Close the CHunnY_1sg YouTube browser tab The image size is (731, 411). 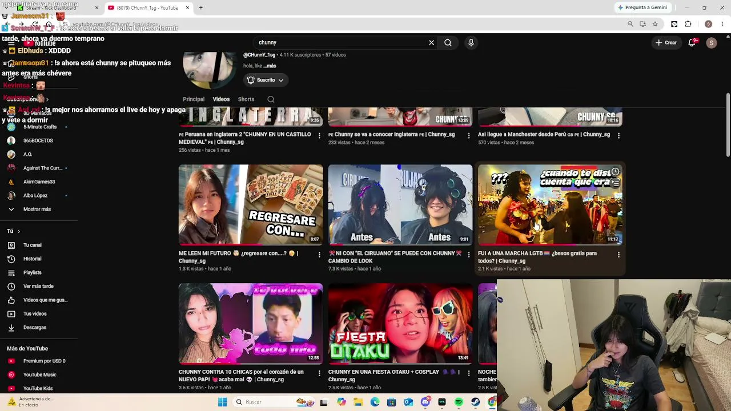187,8
